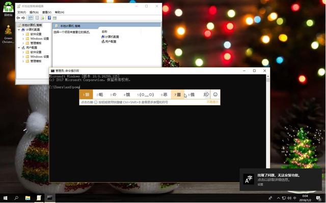Toggle the show/hide action pane toolbar icon
Screen dimensions: 326x203
[55, 18]
